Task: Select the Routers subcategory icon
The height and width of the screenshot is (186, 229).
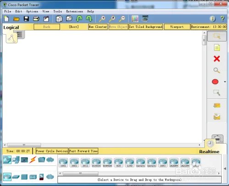Action: pyautogui.click(x=7, y=177)
